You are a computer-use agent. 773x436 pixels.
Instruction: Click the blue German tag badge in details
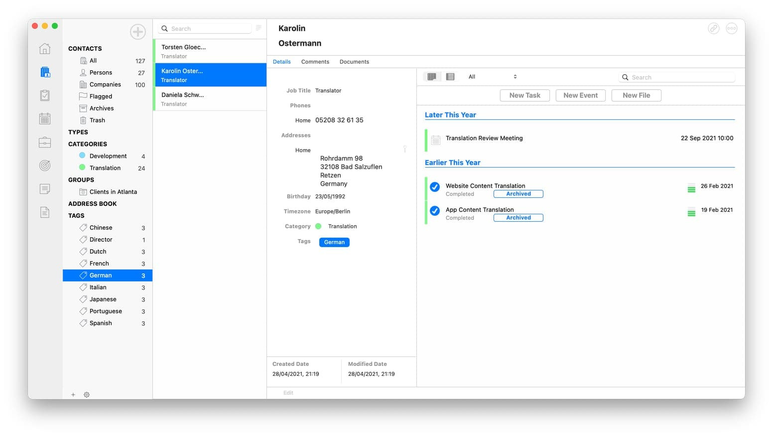click(x=334, y=242)
